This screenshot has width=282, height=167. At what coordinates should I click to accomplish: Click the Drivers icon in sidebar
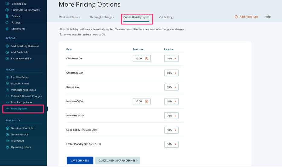pyautogui.click(x=7, y=16)
